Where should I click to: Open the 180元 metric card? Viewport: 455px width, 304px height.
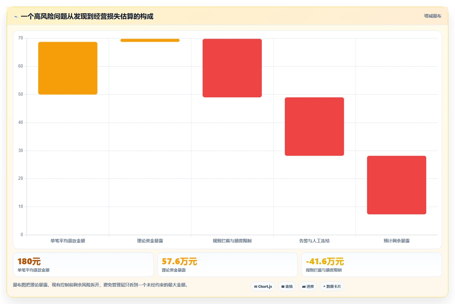point(83,265)
